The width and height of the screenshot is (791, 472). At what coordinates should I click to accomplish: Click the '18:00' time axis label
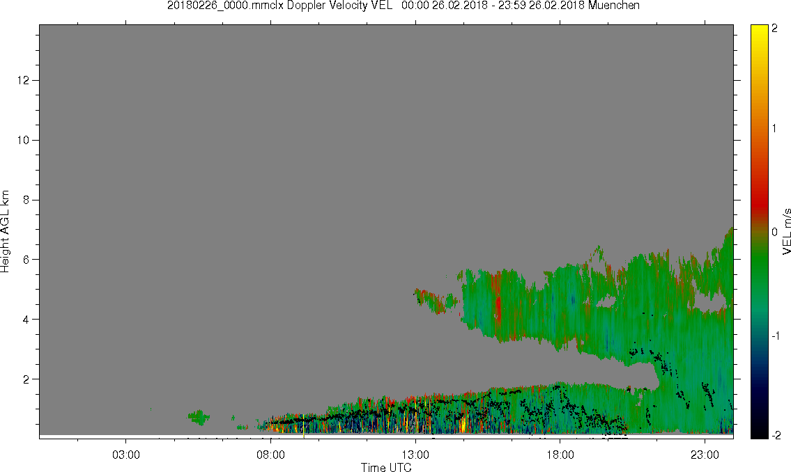(560, 455)
